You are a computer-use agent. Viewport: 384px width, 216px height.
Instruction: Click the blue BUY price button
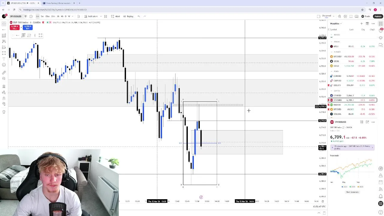tap(28, 27)
